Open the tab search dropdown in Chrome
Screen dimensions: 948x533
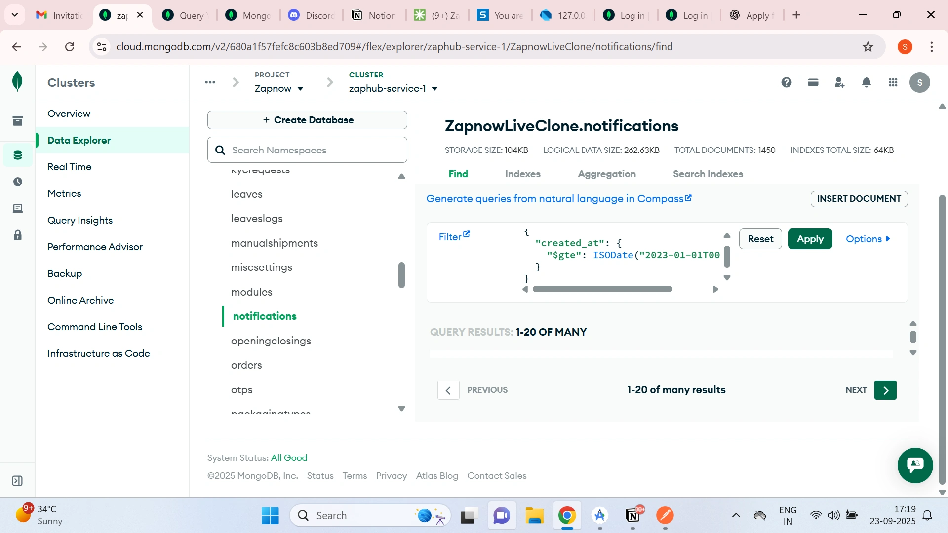(15, 15)
